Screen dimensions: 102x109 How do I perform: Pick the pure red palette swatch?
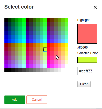tap(49, 45)
